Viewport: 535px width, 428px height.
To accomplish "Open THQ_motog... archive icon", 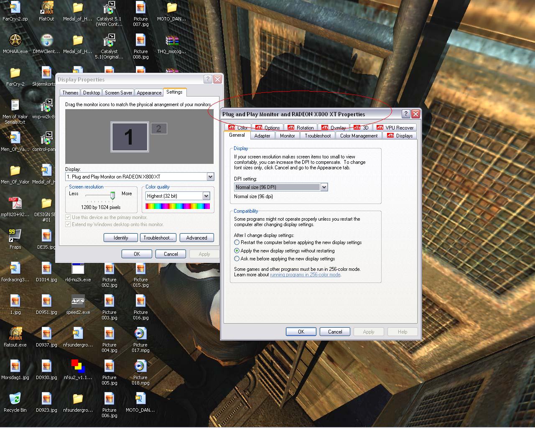I will point(172,44).
